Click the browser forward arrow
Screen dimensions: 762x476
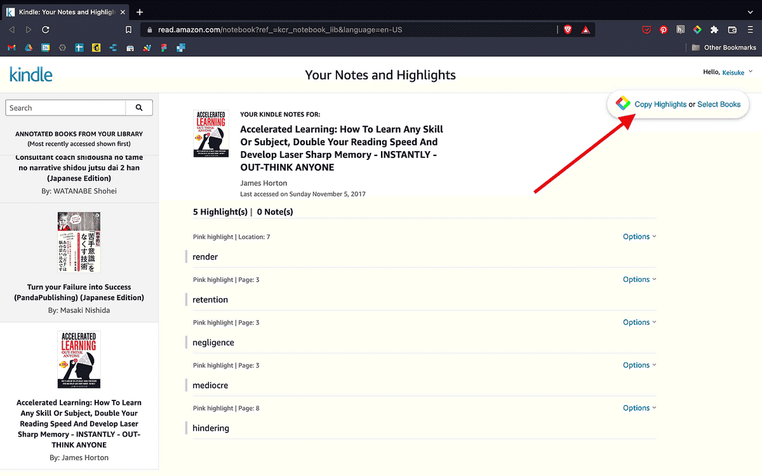click(29, 30)
